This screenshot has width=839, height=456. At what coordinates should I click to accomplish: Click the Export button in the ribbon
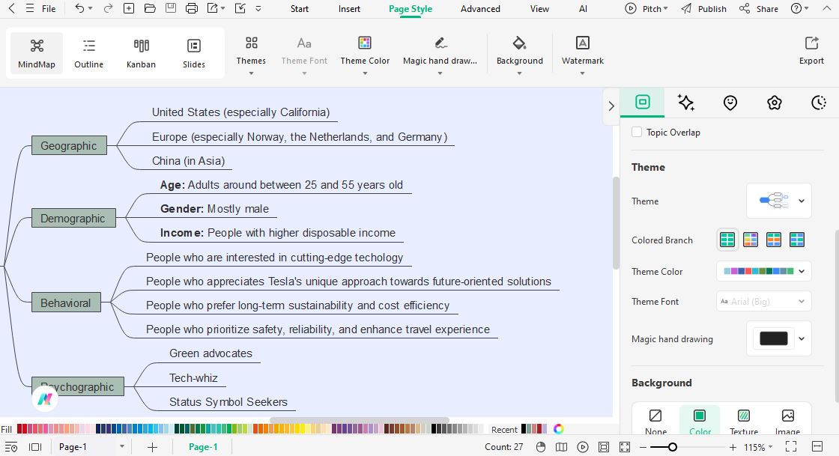tap(811, 51)
